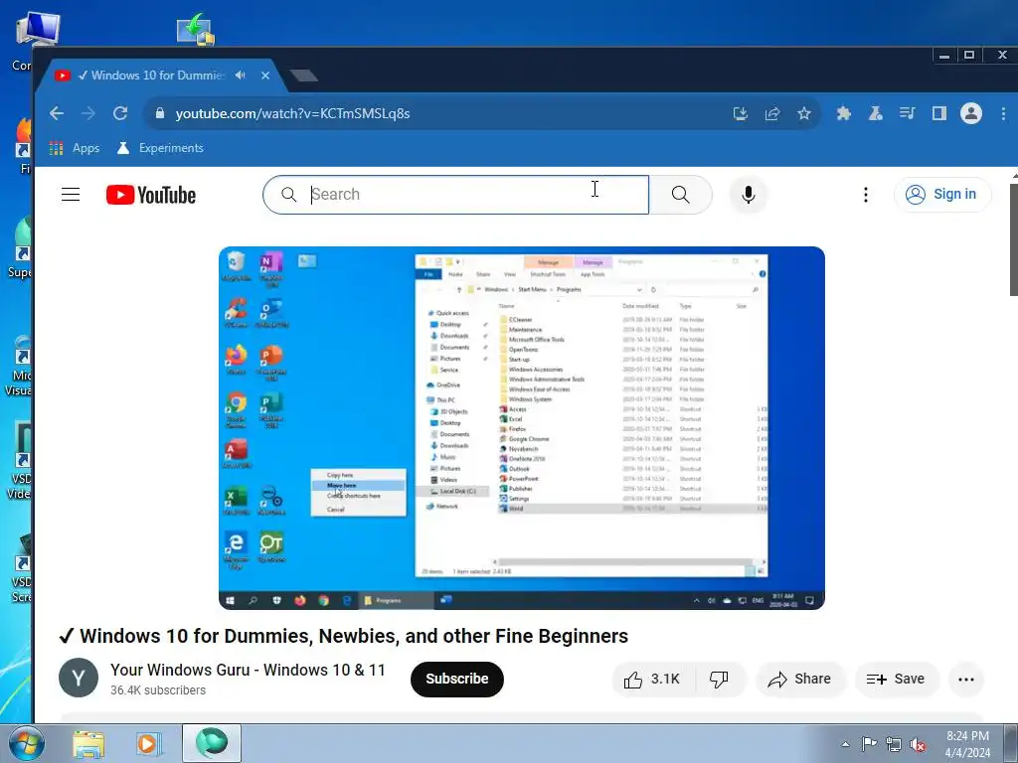Go back using the browser back arrow
This screenshot has height=763, width=1018.
point(57,113)
